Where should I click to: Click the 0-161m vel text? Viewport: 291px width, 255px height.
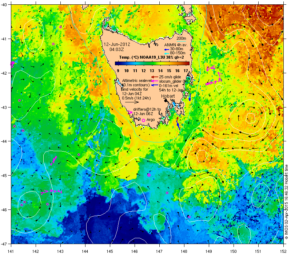click(168, 86)
